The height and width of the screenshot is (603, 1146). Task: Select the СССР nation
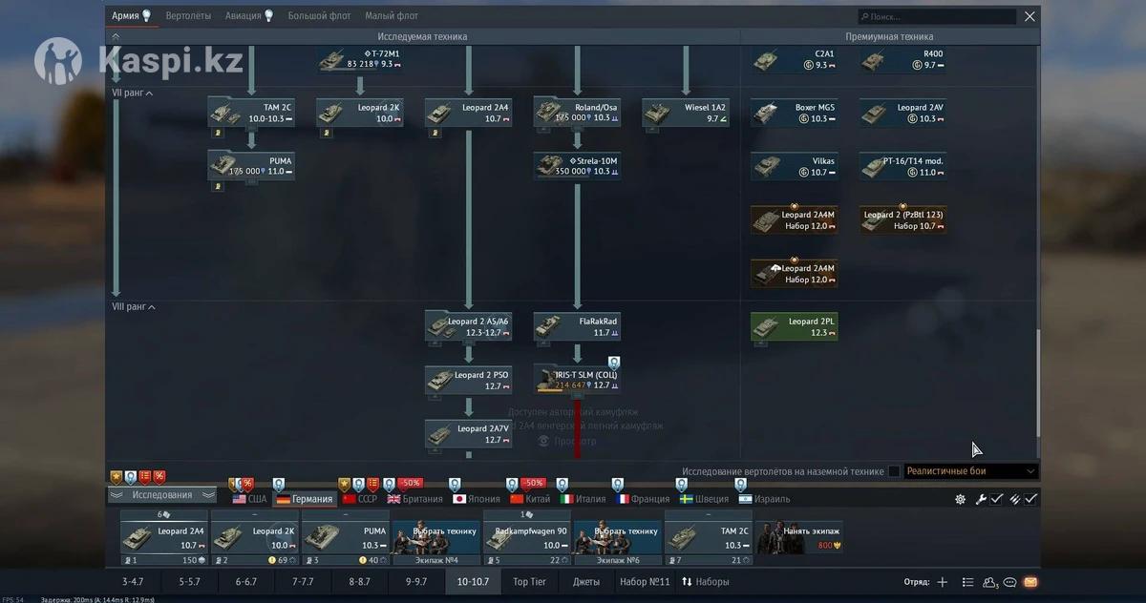click(360, 499)
